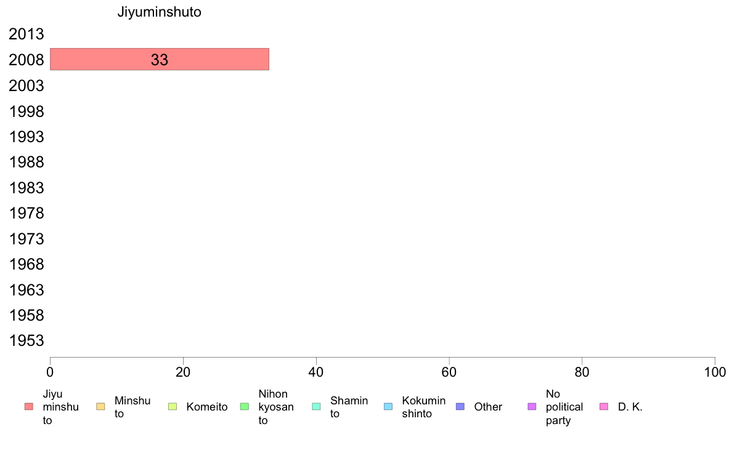Click the 40 tick on the x-axis

click(x=316, y=372)
